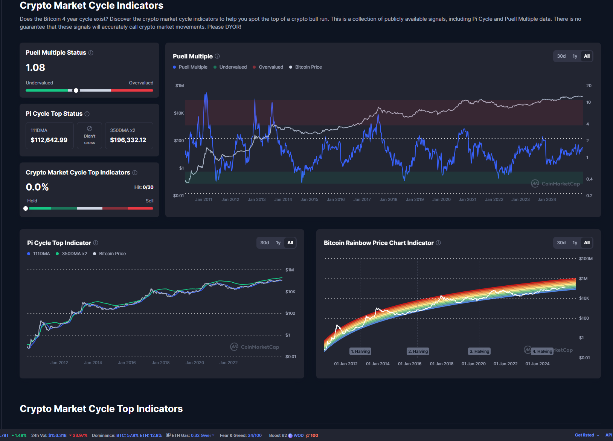Screen dimensions: 613x441
Task: Click info icon beside Pi Cycle Top Status
Action: point(87,114)
